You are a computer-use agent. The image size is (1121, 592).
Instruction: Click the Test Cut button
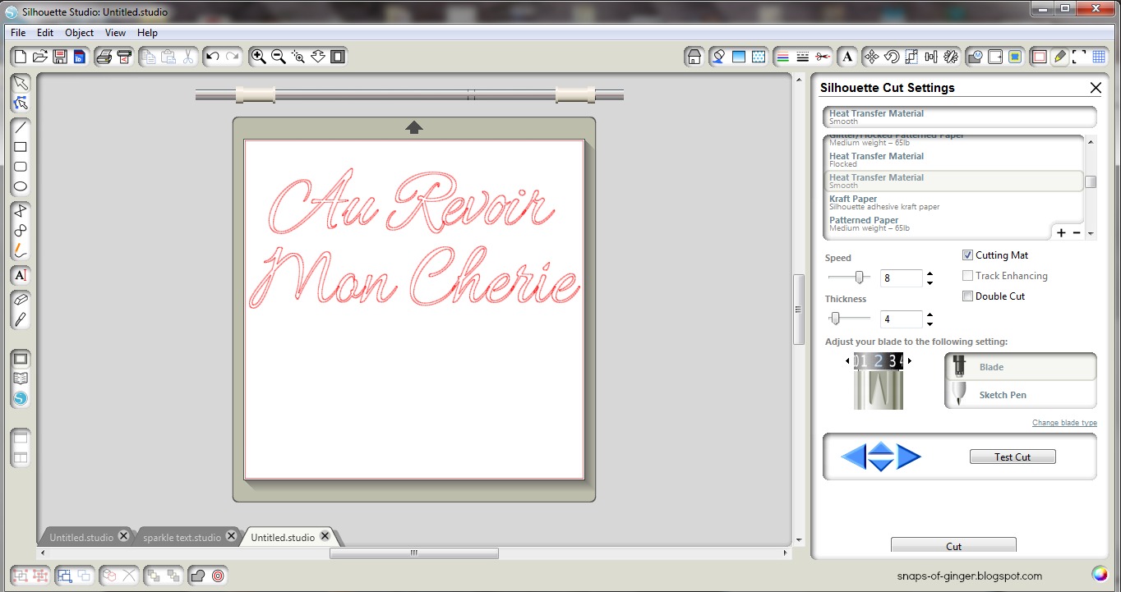tap(1013, 457)
